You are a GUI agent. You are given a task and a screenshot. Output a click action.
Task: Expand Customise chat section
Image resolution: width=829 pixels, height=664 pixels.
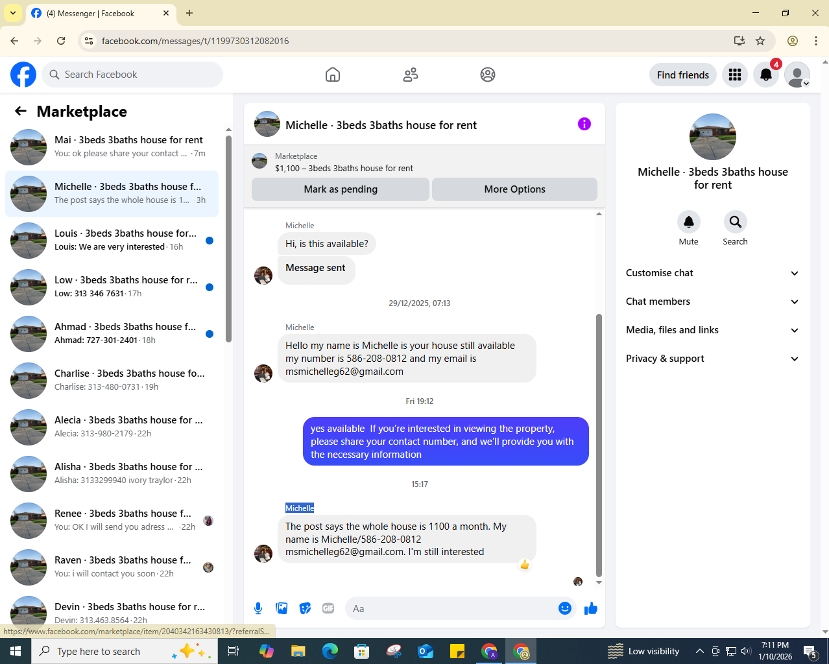(x=713, y=273)
